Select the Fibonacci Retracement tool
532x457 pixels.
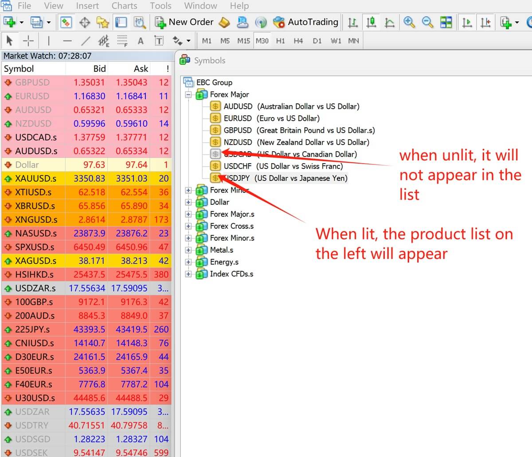pyautogui.click(x=122, y=41)
